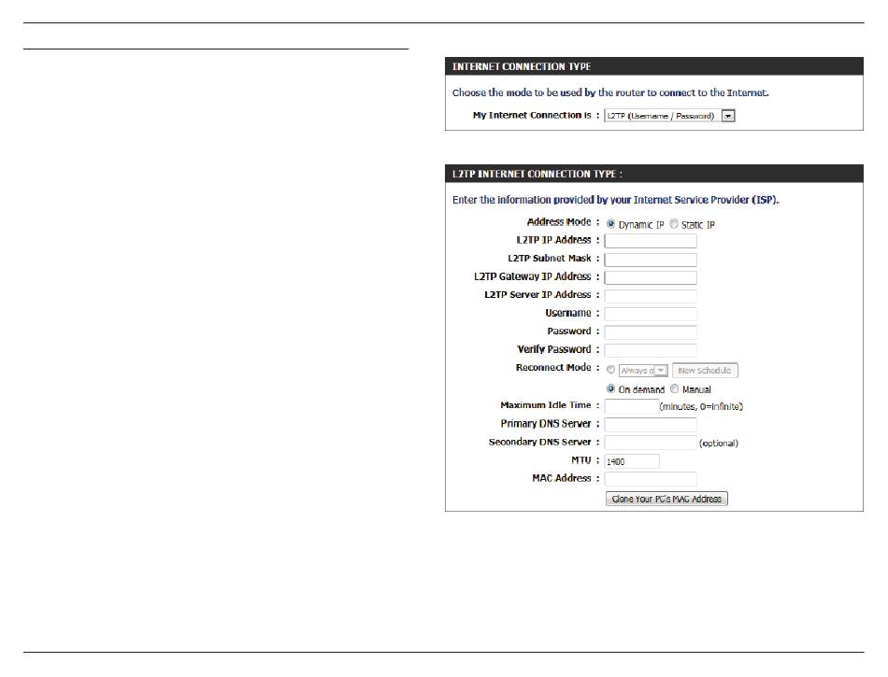Select Static IP address mode
The height and width of the screenshot is (677, 888).
(x=674, y=224)
